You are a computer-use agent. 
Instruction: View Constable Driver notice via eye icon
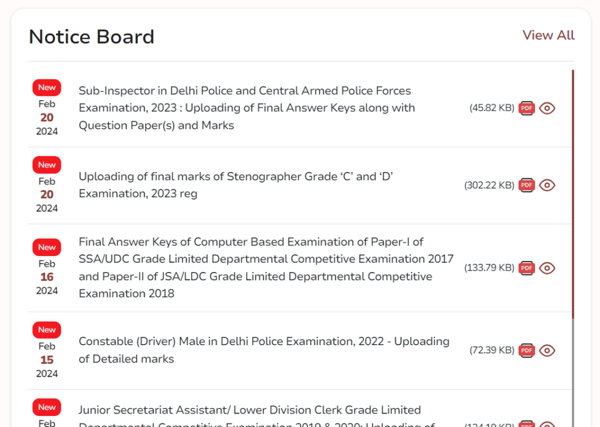coord(547,350)
